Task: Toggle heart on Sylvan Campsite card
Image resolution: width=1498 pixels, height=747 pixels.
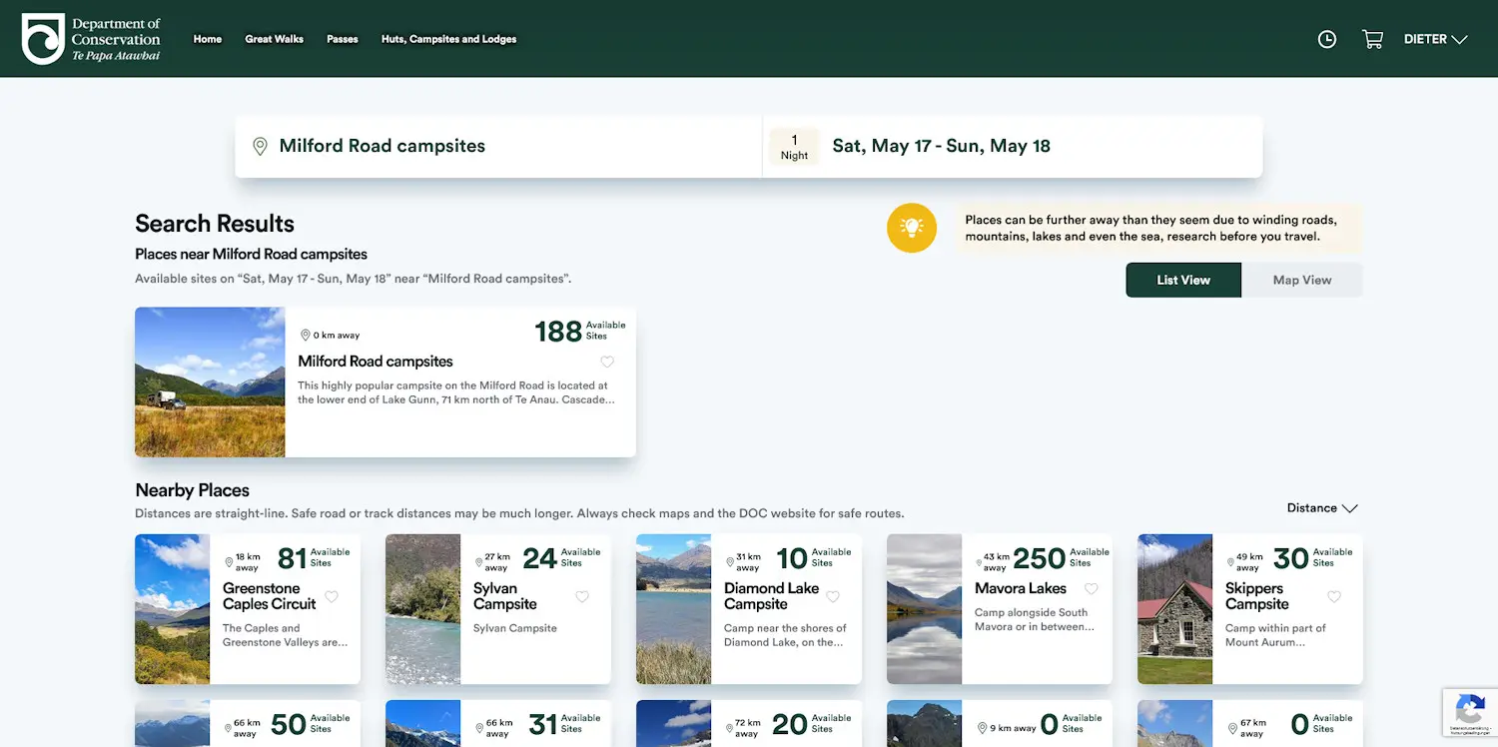Action: [x=582, y=596]
